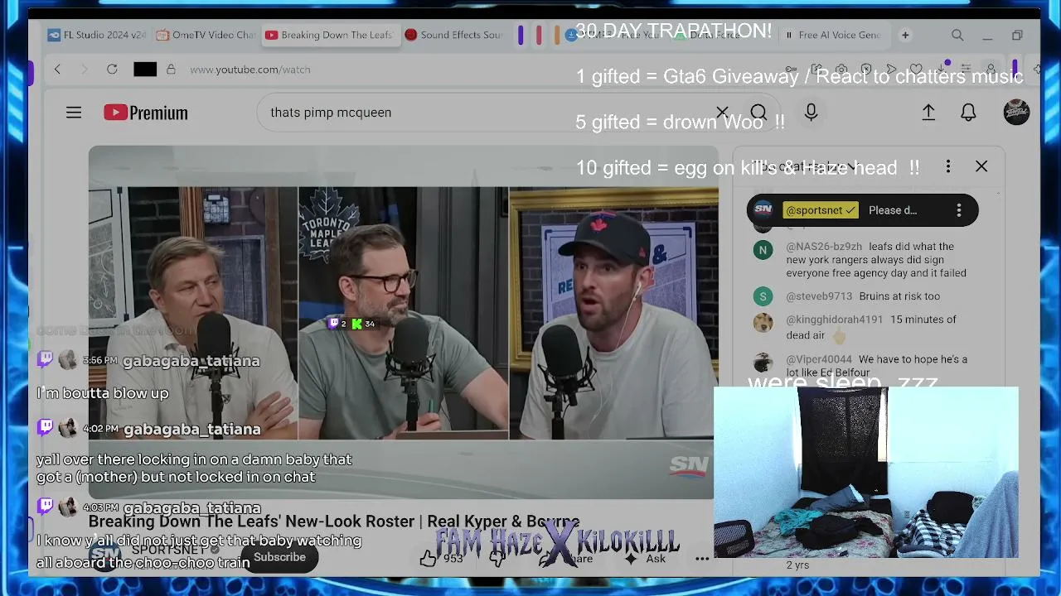The width and height of the screenshot is (1061, 596).
Task: Switch to Sound Effects tab
Action: pos(454,36)
